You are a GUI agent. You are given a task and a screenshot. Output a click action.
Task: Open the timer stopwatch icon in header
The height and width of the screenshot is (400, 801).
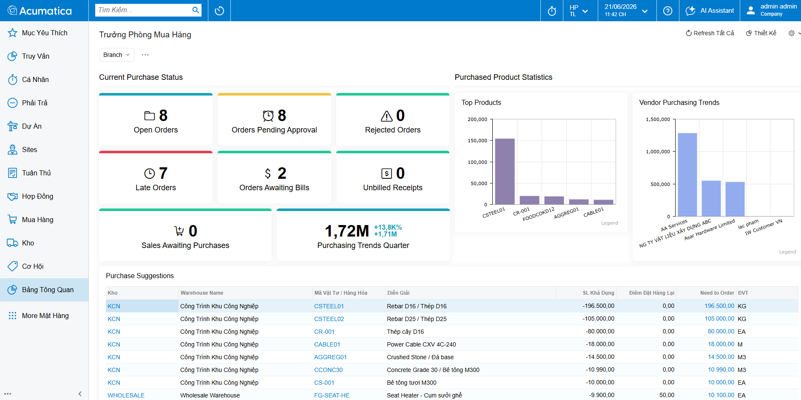click(x=552, y=11)
